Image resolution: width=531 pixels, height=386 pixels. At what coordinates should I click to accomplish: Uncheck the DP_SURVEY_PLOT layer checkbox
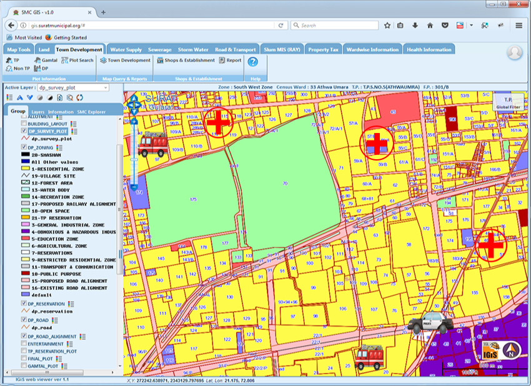(24, 131)
